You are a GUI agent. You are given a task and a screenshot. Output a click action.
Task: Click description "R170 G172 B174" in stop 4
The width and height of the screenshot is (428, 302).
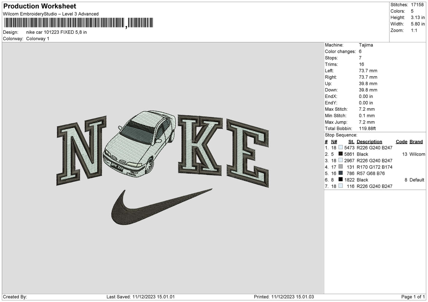point(374,167)
